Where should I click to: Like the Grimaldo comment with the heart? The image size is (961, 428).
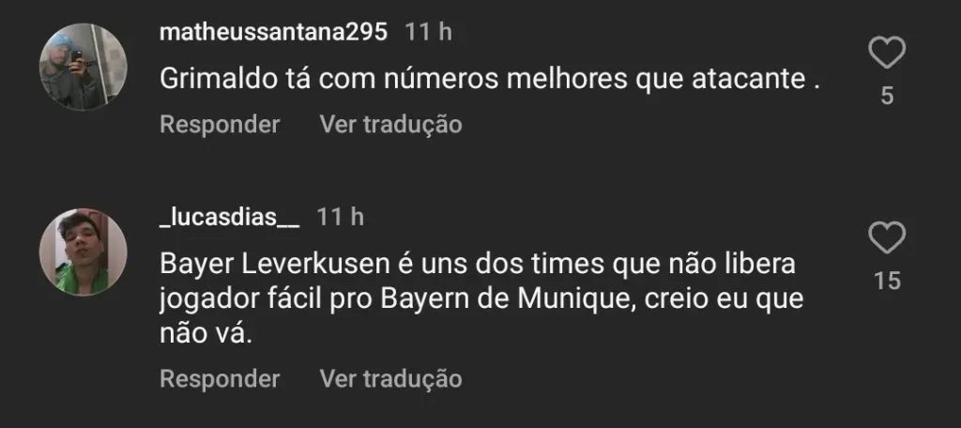click(886, 53)
